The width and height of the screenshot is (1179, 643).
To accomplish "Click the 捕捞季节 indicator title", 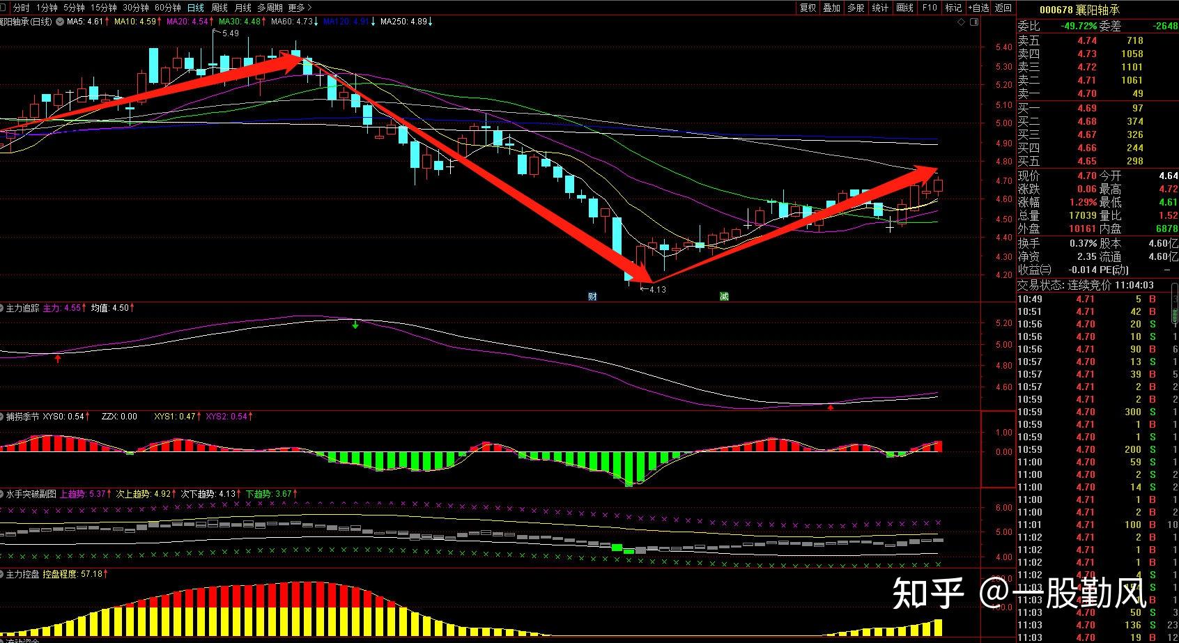I will pyautogui.click(x=23, y=417).
